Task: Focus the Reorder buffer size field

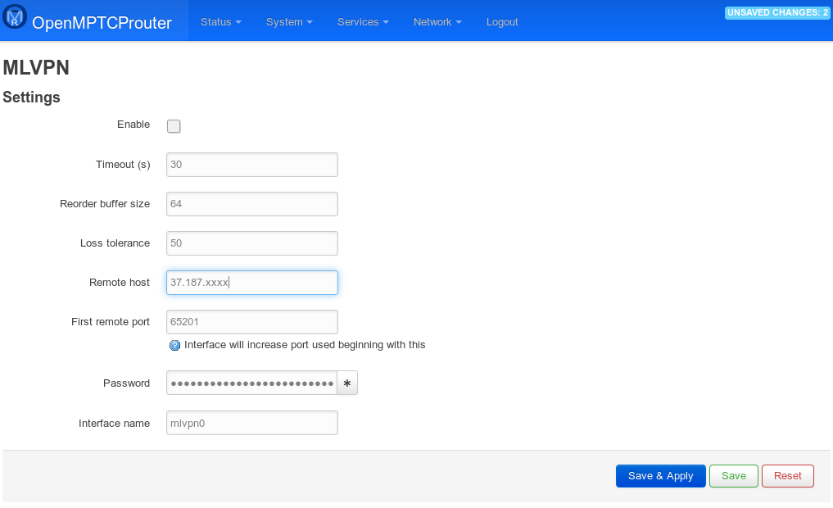Action: pyautogui.click(x=252, y=204)
